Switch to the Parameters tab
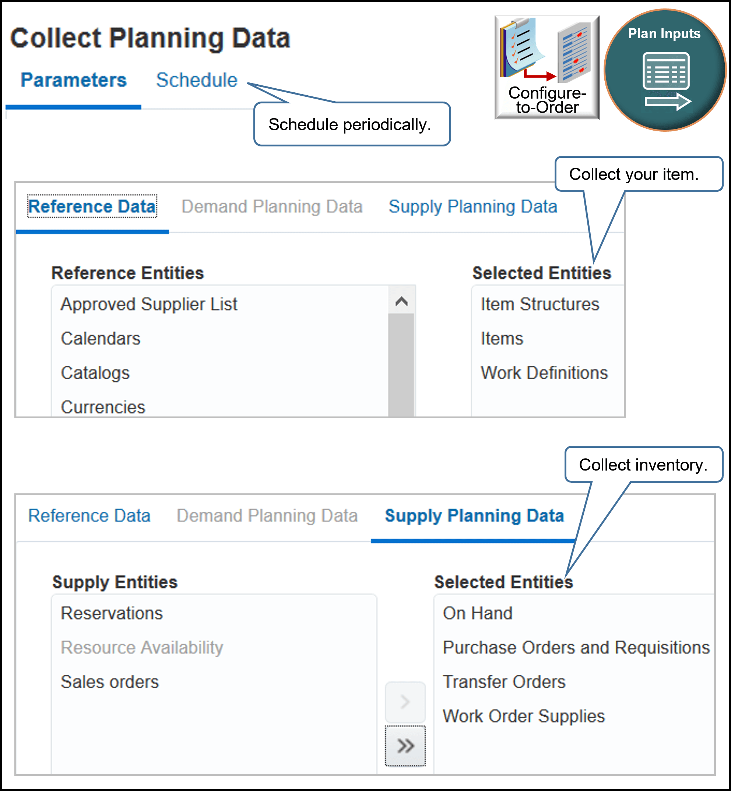Screen dimensions: 731x791 (74, 80)
